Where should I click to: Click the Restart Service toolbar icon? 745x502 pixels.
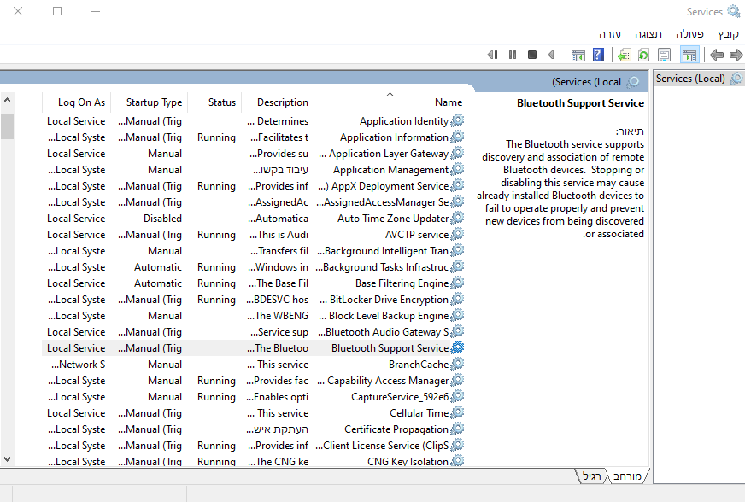point(493,55)
